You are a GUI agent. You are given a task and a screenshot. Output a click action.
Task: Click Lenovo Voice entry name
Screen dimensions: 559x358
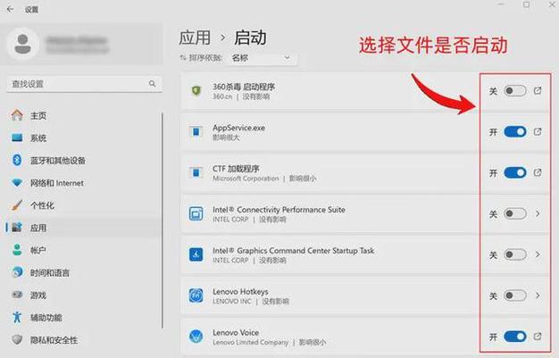point(236,332)
